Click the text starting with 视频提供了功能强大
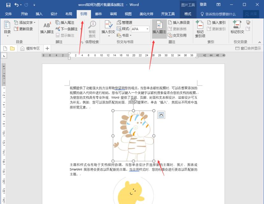 point(134,98)
